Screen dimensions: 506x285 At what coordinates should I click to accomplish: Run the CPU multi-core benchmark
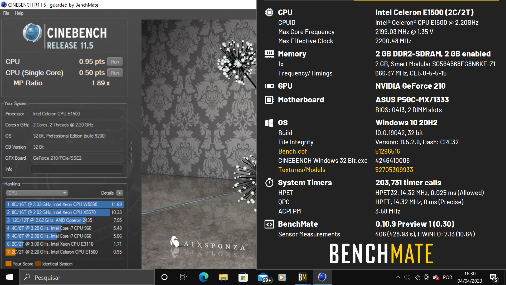115,62
